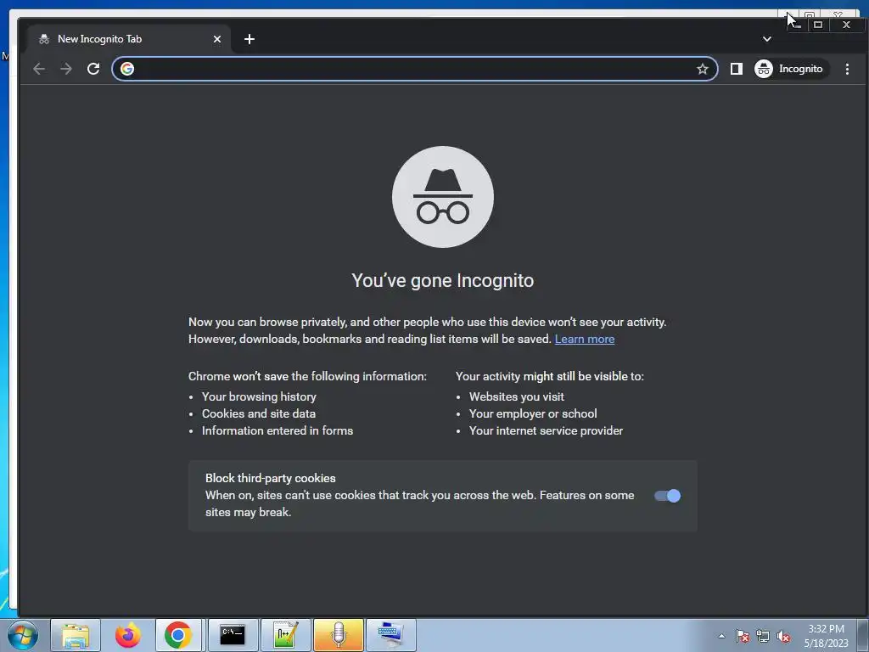This screenshot has width=869, height=652.
Task: Click the Chrome taskbar icon
Action: [x=178, y=635]
